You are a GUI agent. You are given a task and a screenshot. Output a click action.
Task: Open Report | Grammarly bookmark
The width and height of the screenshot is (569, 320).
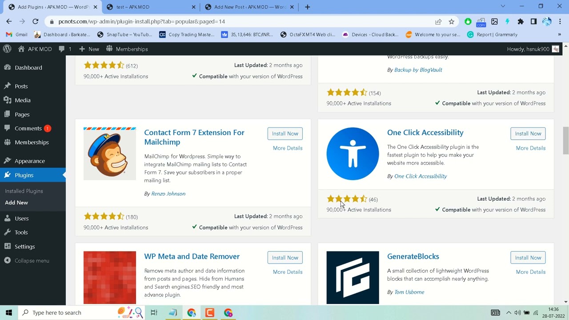pos(492,35)
